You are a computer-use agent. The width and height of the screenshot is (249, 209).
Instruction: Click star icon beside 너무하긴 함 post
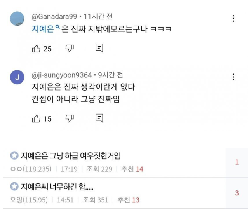point(14,187)
